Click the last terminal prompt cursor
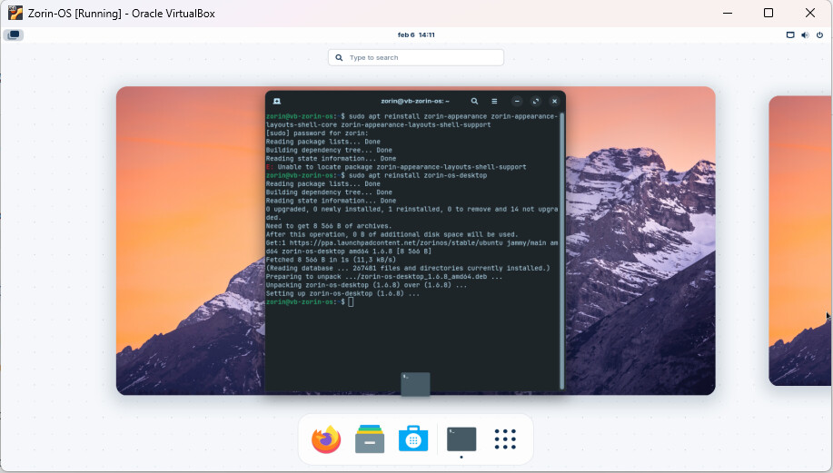Screen dimensions: 833x473 tap(351, 301)
